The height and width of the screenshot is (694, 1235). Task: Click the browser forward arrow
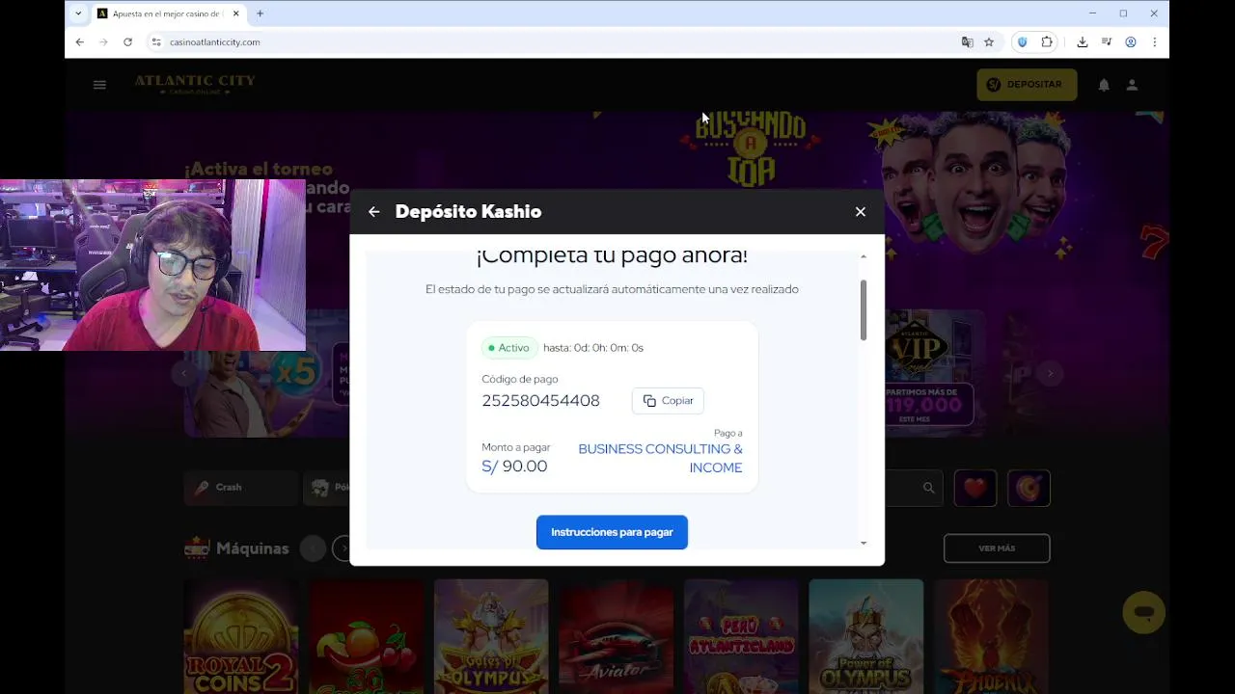point(104,42)
